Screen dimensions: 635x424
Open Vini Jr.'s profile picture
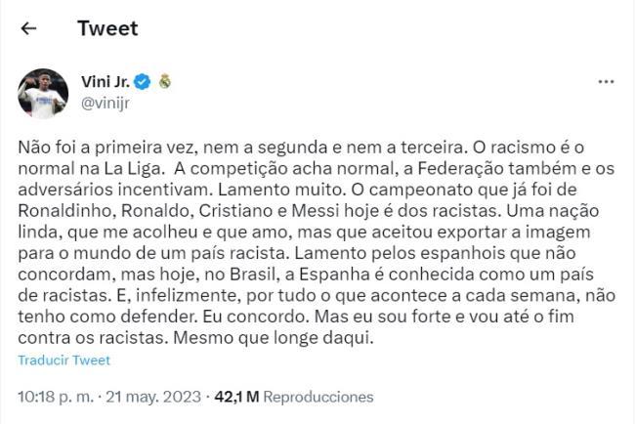[x=42, y=94]
